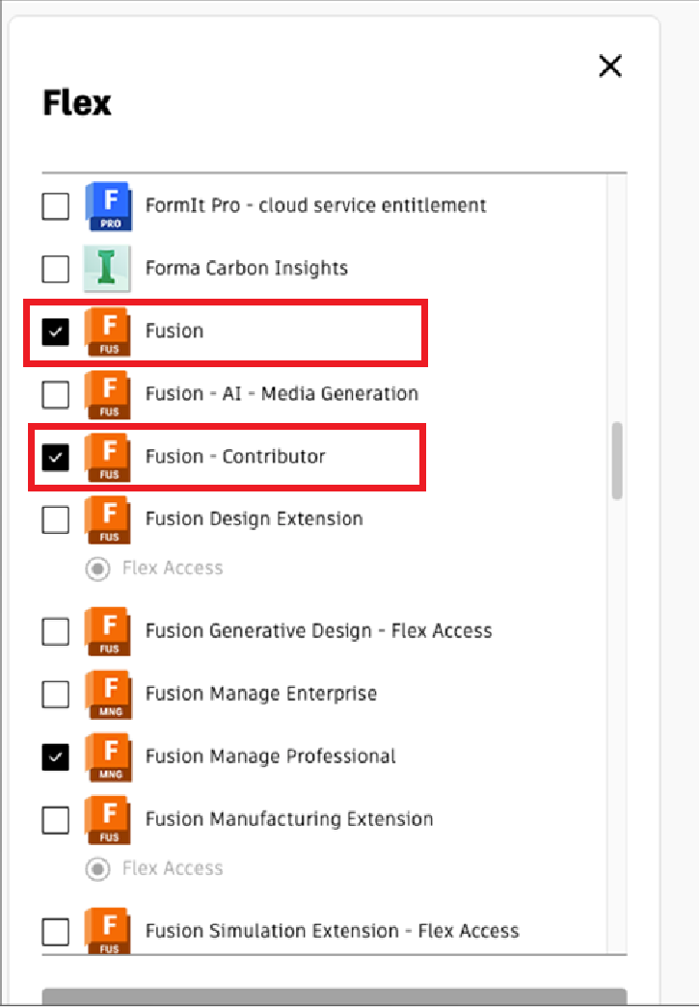Check Fusion Manage Enterprise
The image size is (699, 1007).
[x=55, y=694]
